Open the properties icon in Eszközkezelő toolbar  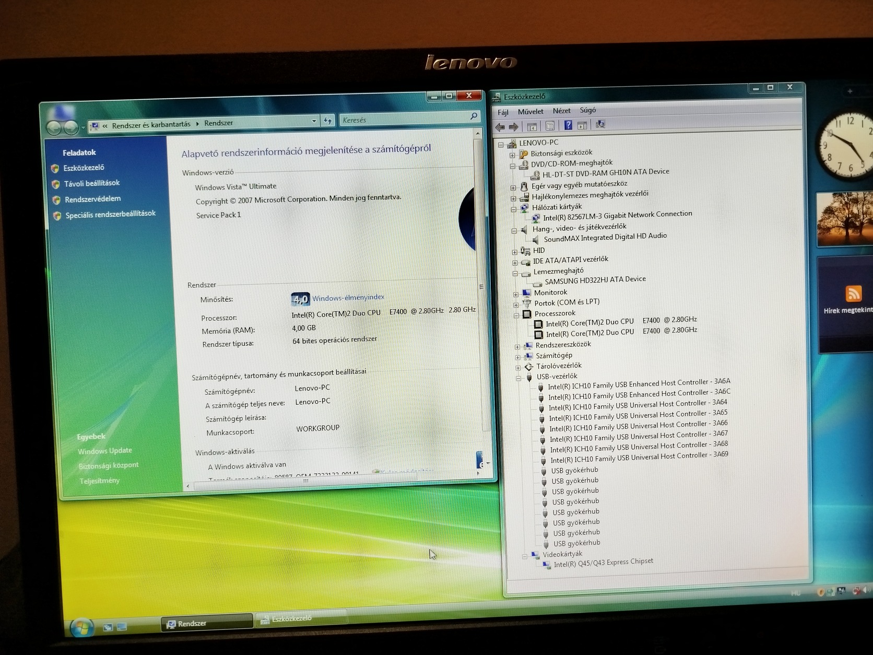pyautogui.click(x=550, y=126)
